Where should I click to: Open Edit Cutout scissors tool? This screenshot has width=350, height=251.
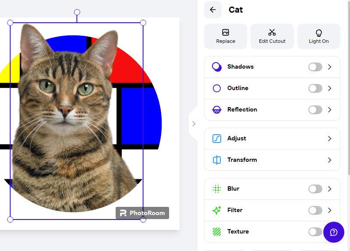[272, 36]
